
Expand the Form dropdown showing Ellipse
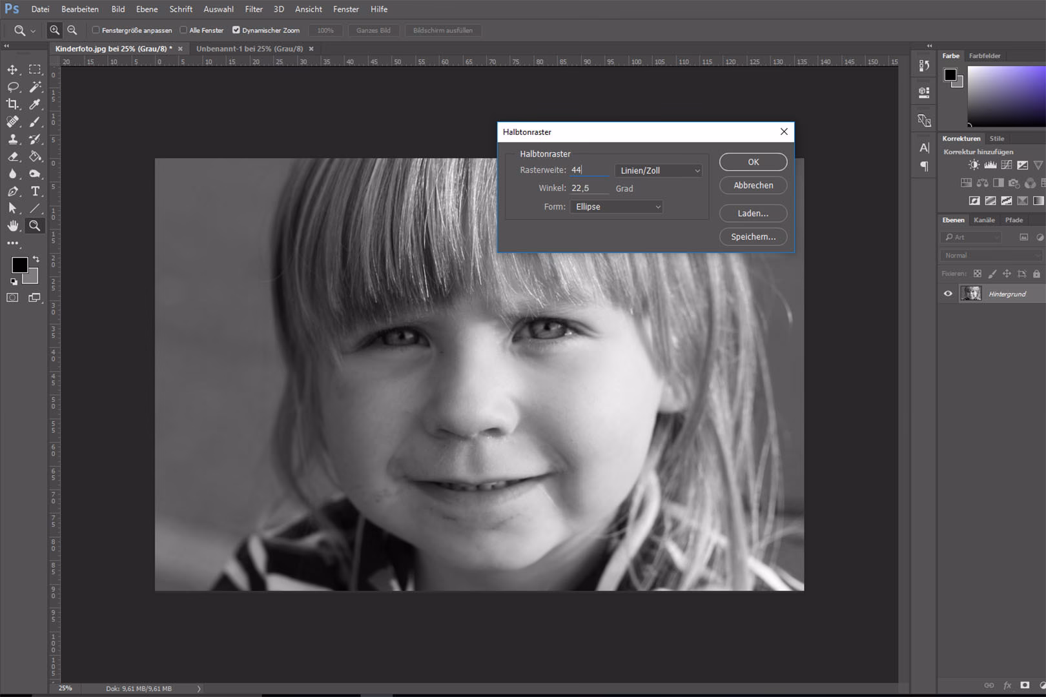617,207
